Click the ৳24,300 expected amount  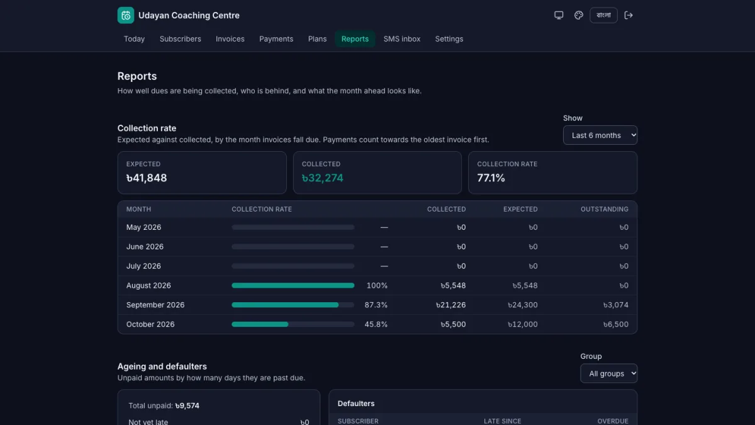[x=523, y=305]
